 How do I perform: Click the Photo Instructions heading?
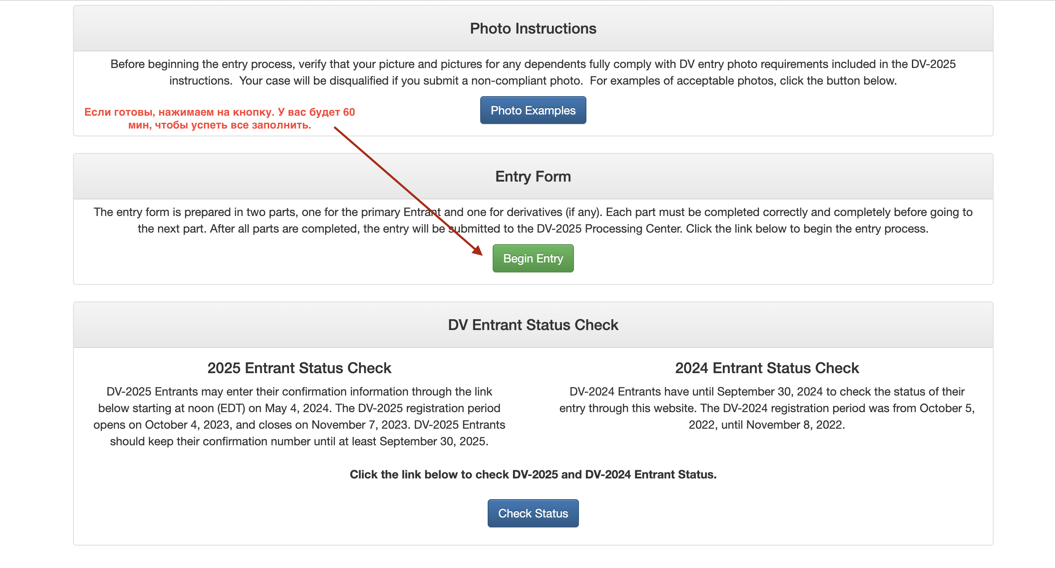[533, 29]
